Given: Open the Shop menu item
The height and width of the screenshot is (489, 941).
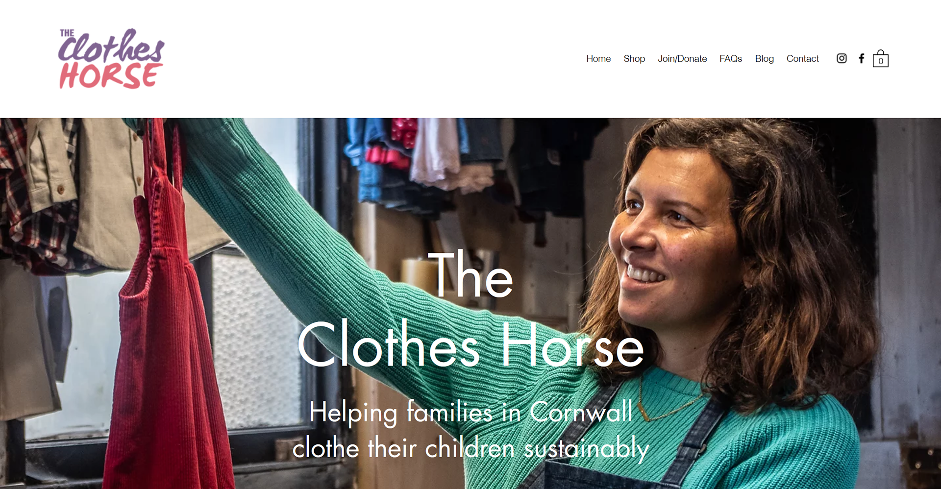Looking at the screenshot, I should tap(634, 59).
